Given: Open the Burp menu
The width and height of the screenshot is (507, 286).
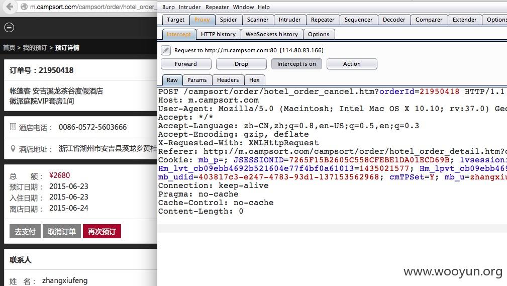Looking at the screenshot, I should pos(168,7).
